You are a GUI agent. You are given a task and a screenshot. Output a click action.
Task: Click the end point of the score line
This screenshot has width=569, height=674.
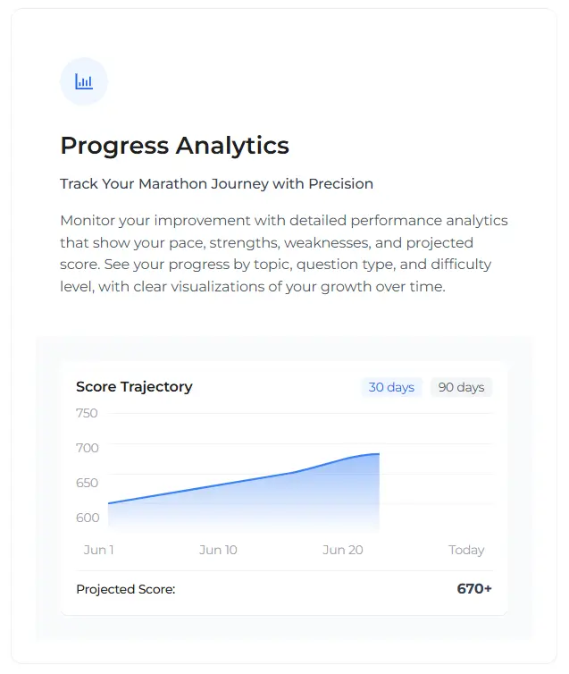(x=379, y=453)
